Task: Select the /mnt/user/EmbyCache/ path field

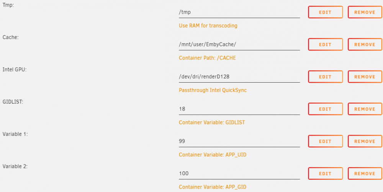Action: click(x=239, y=44)
